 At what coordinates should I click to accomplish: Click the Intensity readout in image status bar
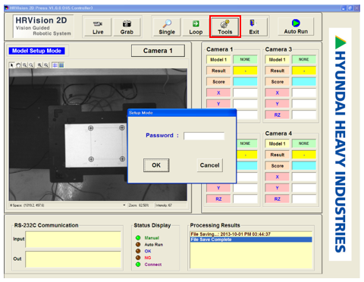(164, 205)
